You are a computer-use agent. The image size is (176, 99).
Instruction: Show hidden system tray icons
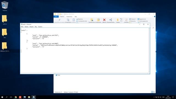point(154,97)
